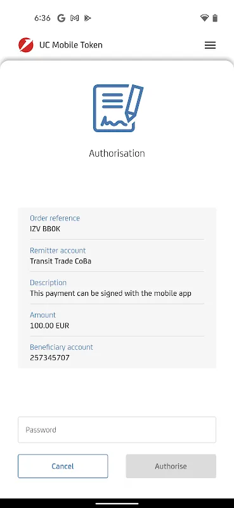The image size is (234, 508).
Task: Open the hamburger menu
Action: (210, 45)
